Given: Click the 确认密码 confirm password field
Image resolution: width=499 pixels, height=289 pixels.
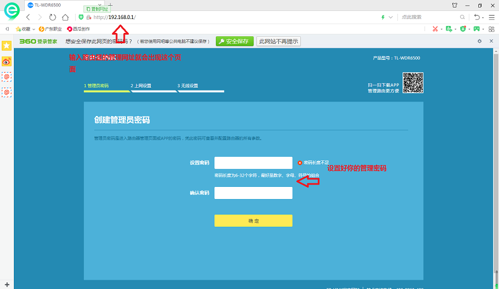Looking at the screenshot, I should pyautogui.click(x=253, y=193).
